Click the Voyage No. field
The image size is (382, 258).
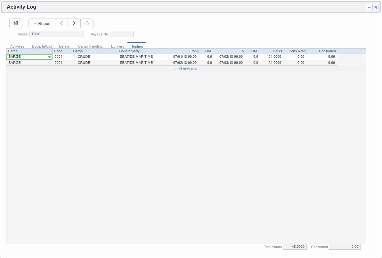122,34
